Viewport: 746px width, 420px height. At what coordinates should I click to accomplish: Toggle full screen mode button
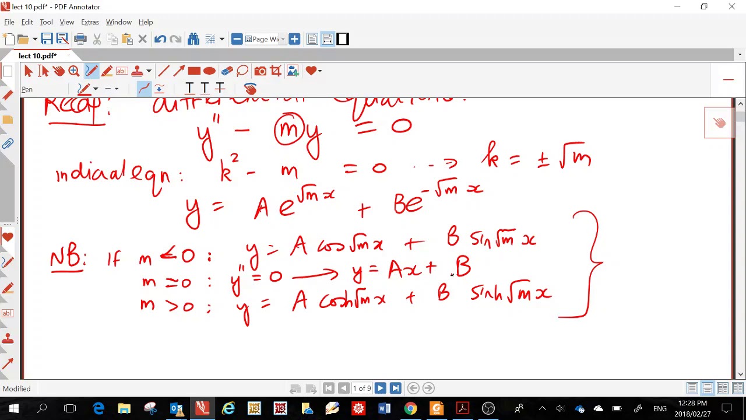click(x=343, y=39)
